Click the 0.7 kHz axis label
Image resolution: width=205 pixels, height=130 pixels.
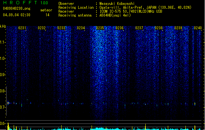pos(3,107)
